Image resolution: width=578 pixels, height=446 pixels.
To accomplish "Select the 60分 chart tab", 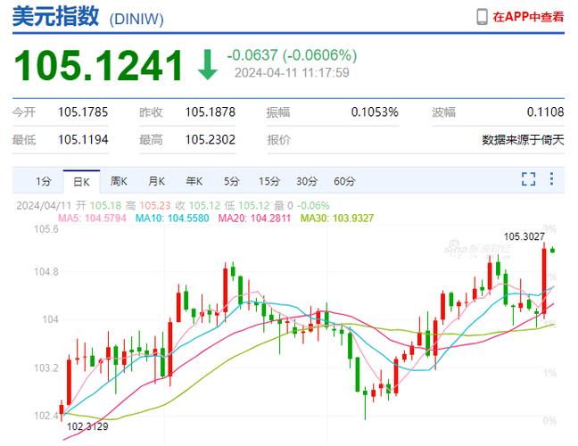I will (344, 181).
